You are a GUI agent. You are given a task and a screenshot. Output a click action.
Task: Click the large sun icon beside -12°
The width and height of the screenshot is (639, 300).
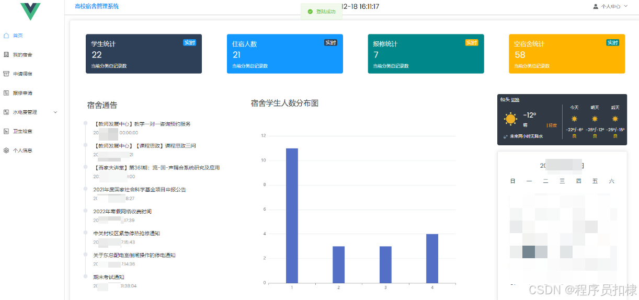click(x=511, y=119)
